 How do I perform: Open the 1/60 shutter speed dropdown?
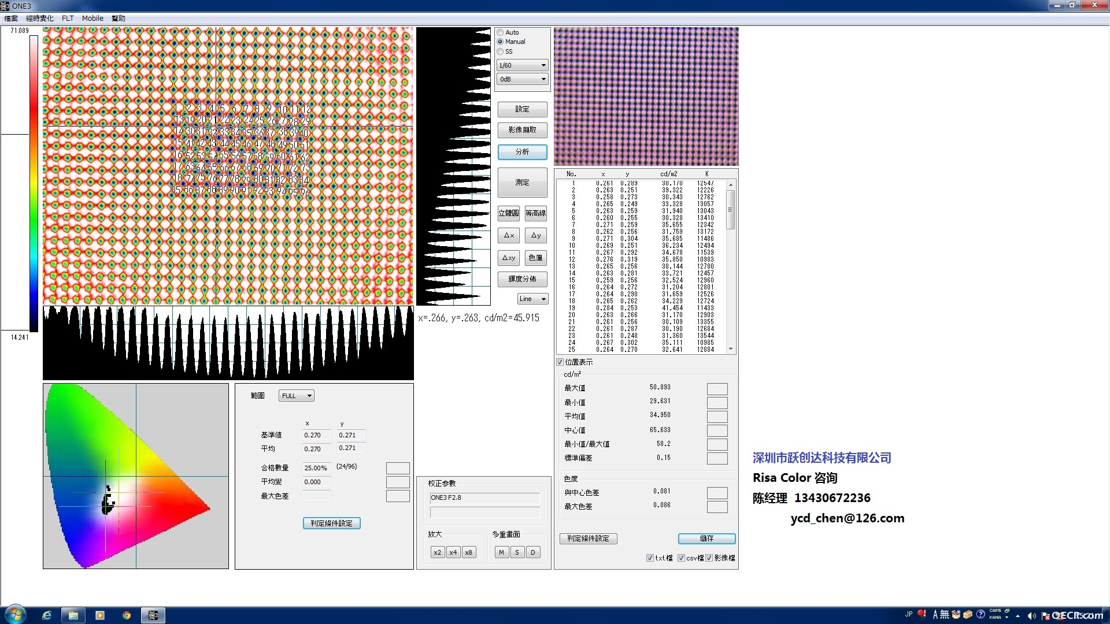click(x=523, y=65)
